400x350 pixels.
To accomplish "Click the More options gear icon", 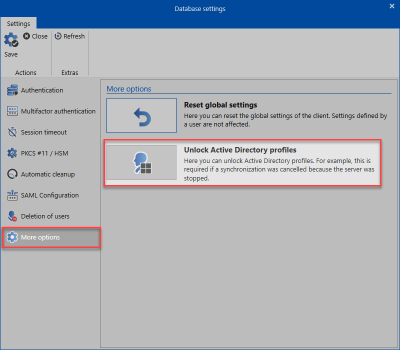I will [x=12, y=237].
